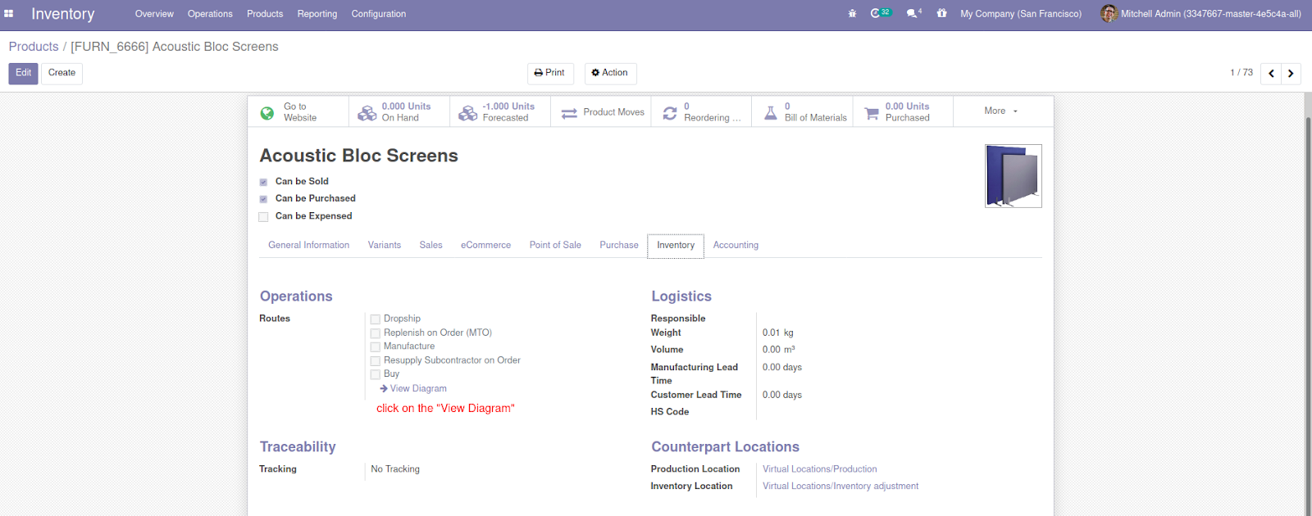
Task: Open the conversations chat bubble icon
Action: (914, 13)
